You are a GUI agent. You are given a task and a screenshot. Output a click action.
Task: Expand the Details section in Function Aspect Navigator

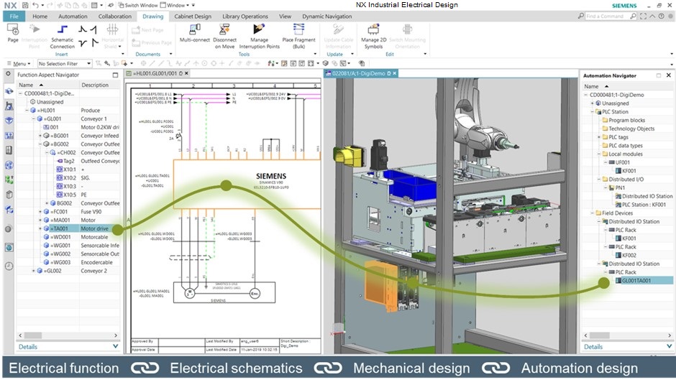(116, 346)
